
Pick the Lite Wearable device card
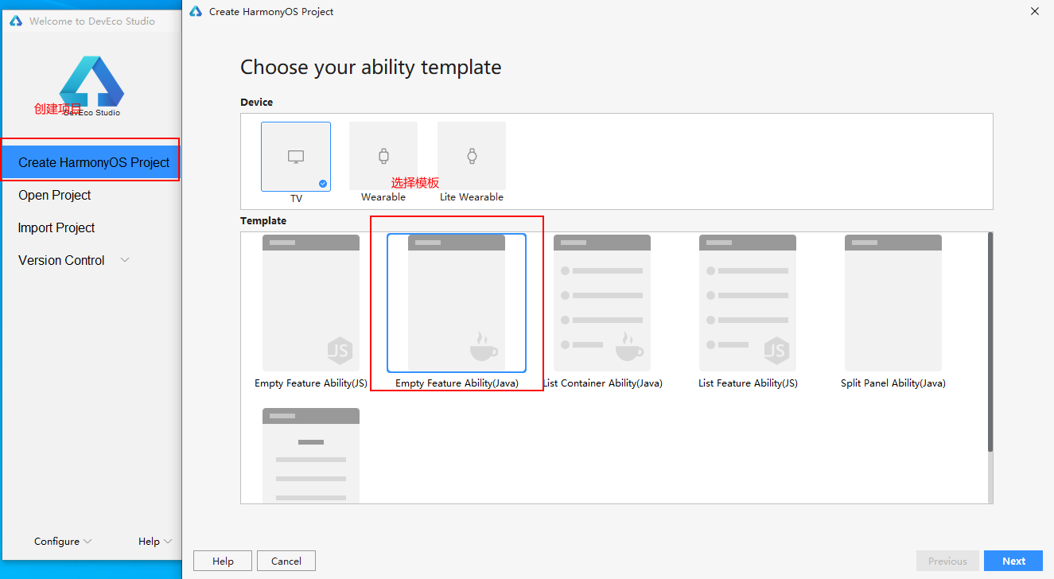tap(472, 157)
